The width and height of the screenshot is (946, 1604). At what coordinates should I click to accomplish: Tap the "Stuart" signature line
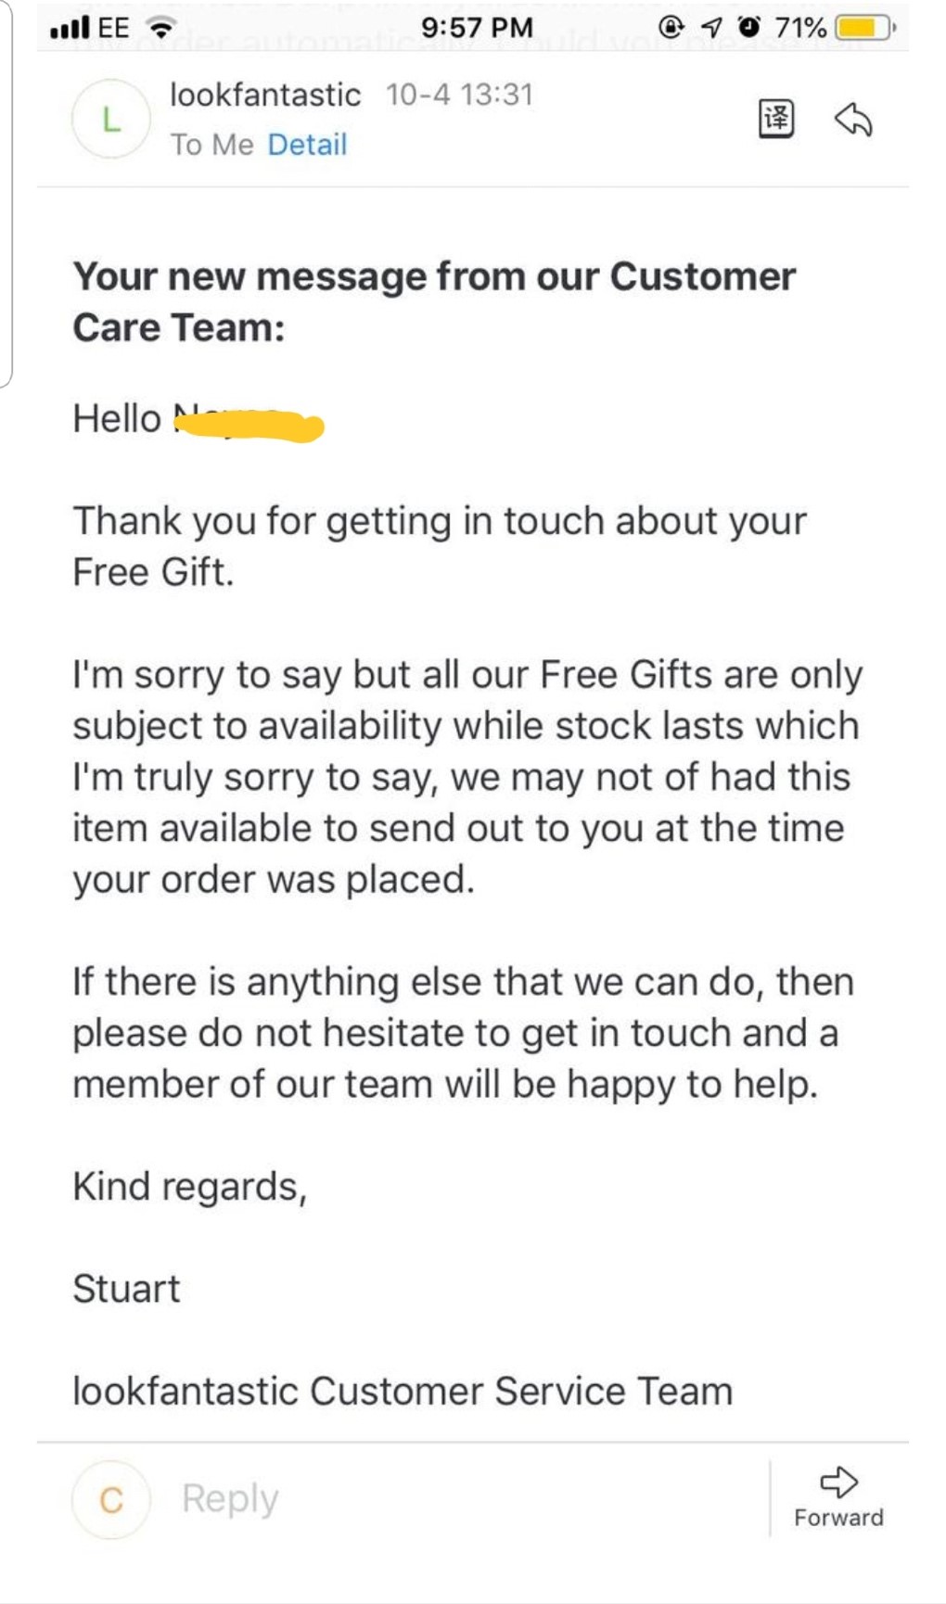click(x=127, y=1289)
